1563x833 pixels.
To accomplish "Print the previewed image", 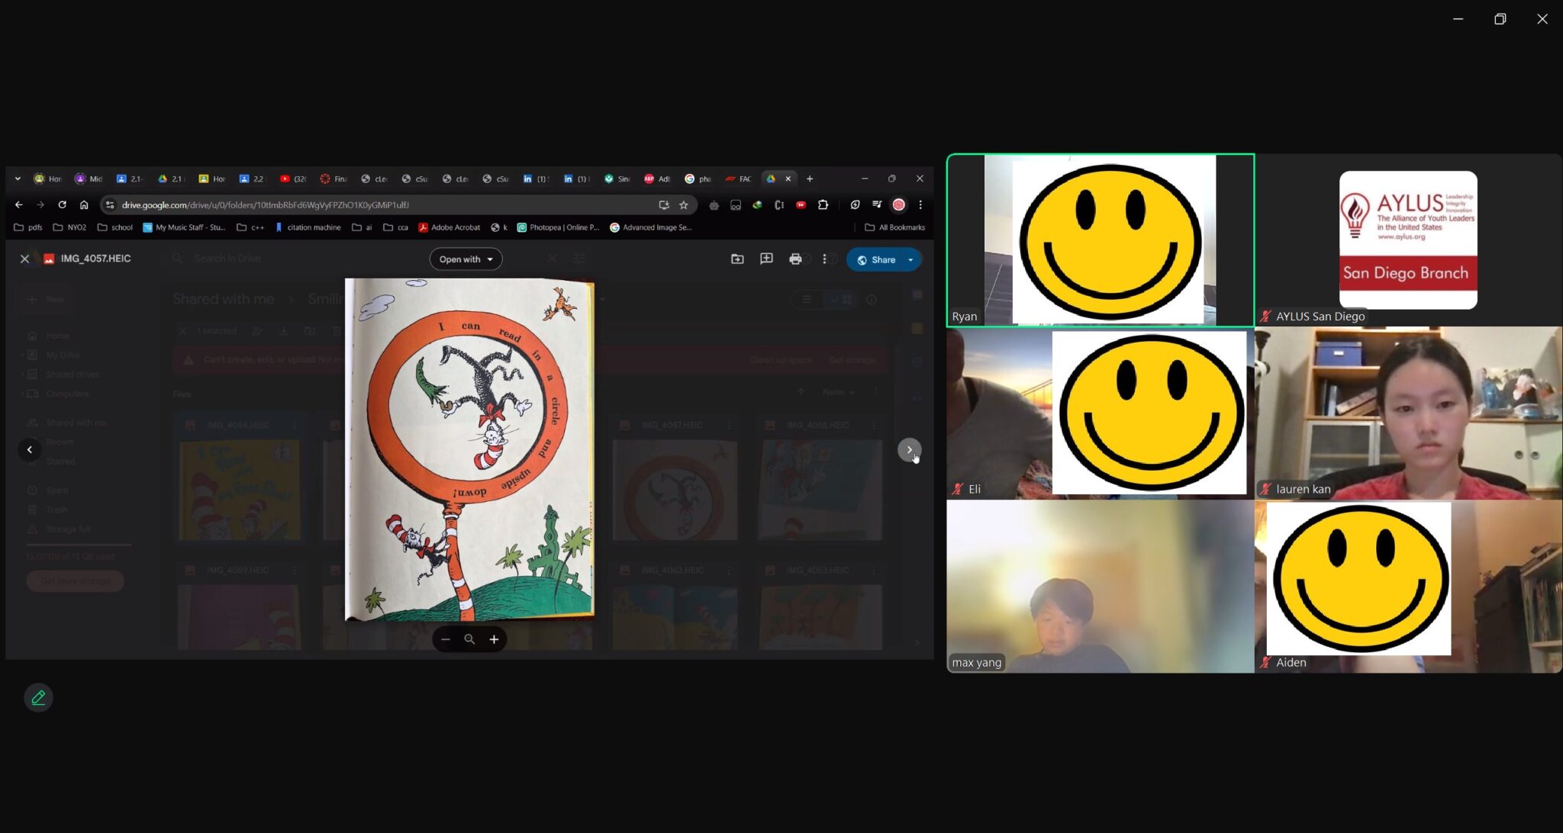I will tap(795, 259).
